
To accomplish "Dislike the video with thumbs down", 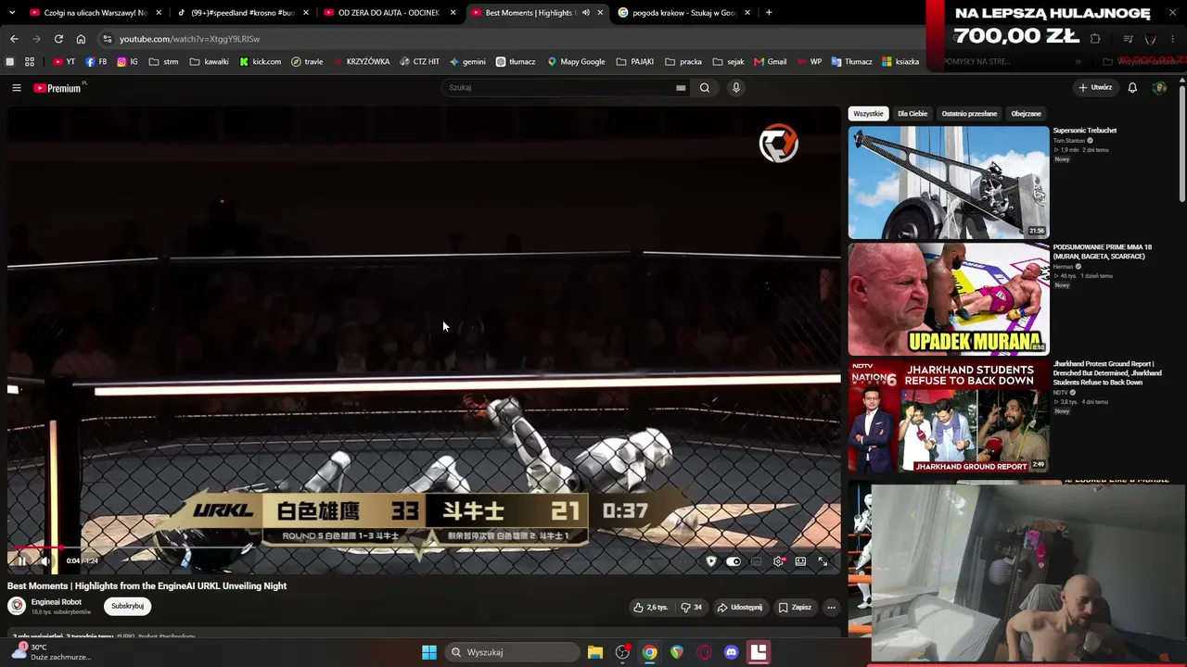I will pos(692,607).
